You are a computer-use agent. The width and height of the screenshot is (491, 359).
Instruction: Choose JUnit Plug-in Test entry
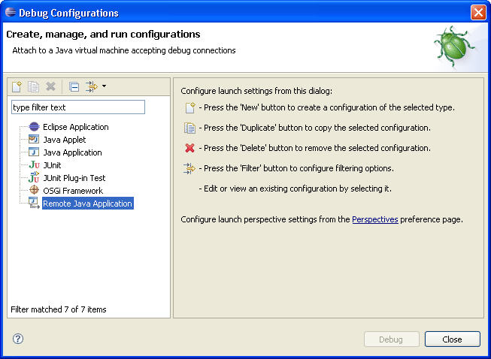pyautogui.click(x=74, y=178)
